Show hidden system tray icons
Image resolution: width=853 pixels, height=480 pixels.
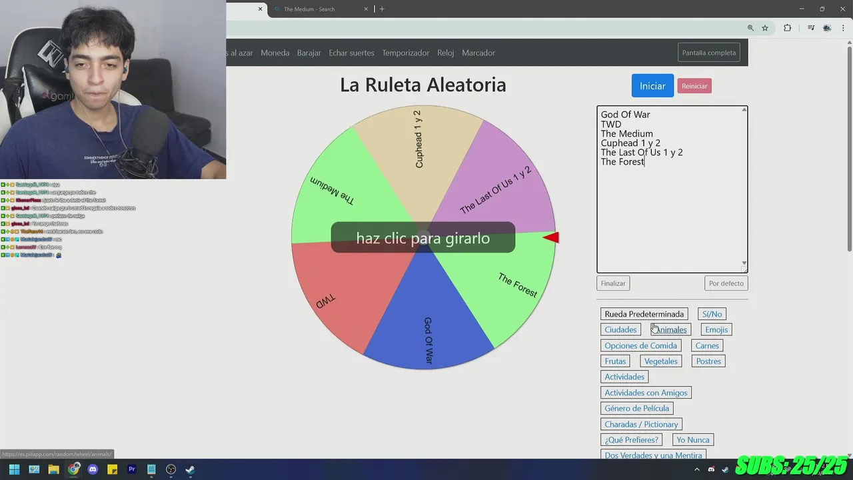click(x=697, y=469)
